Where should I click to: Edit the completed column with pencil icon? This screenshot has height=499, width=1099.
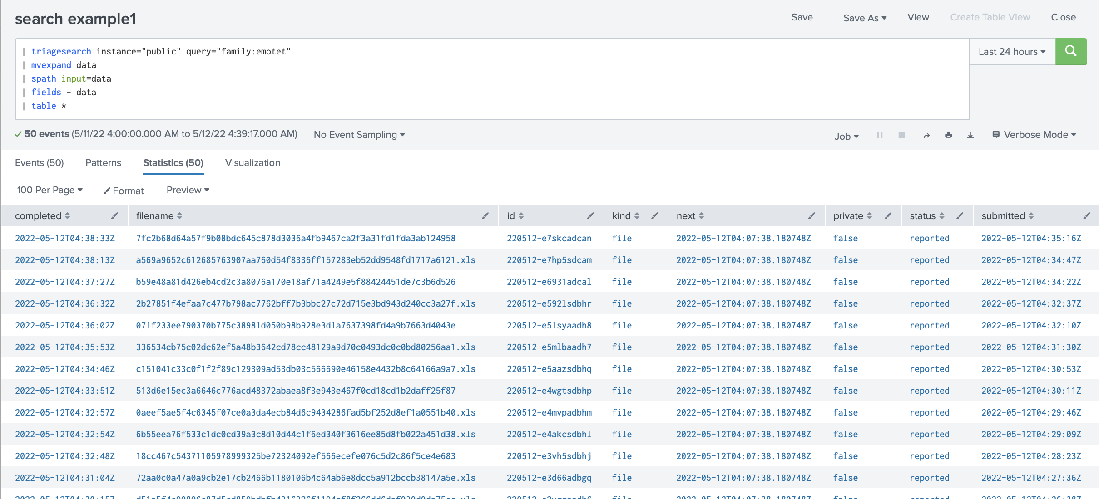click(x=114, y=216)
